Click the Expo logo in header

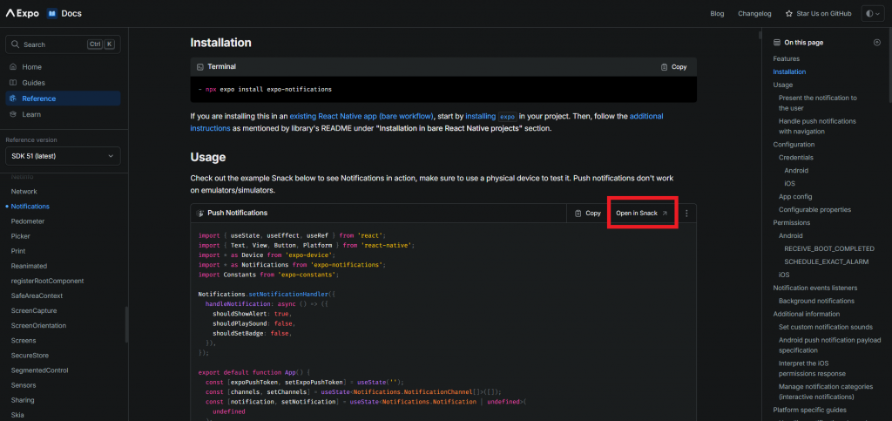[x=22, y=13]
